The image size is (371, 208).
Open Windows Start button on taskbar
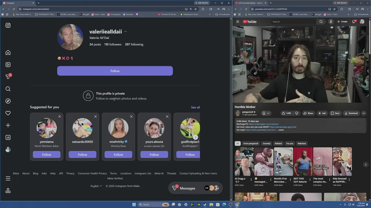pos(134,205)
